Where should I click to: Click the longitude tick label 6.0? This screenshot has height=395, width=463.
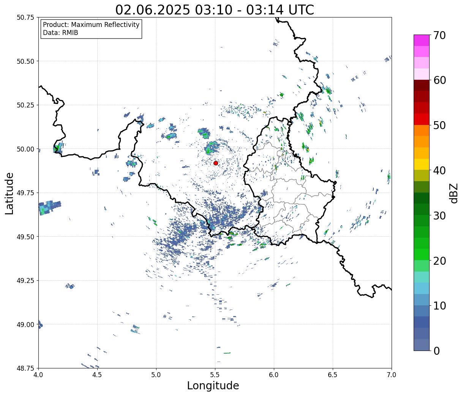coord(274,375)
